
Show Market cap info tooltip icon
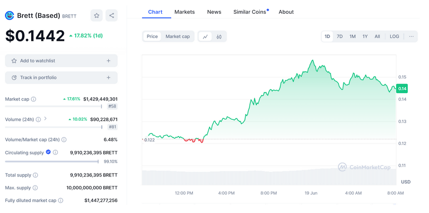[x=33, y=99]
